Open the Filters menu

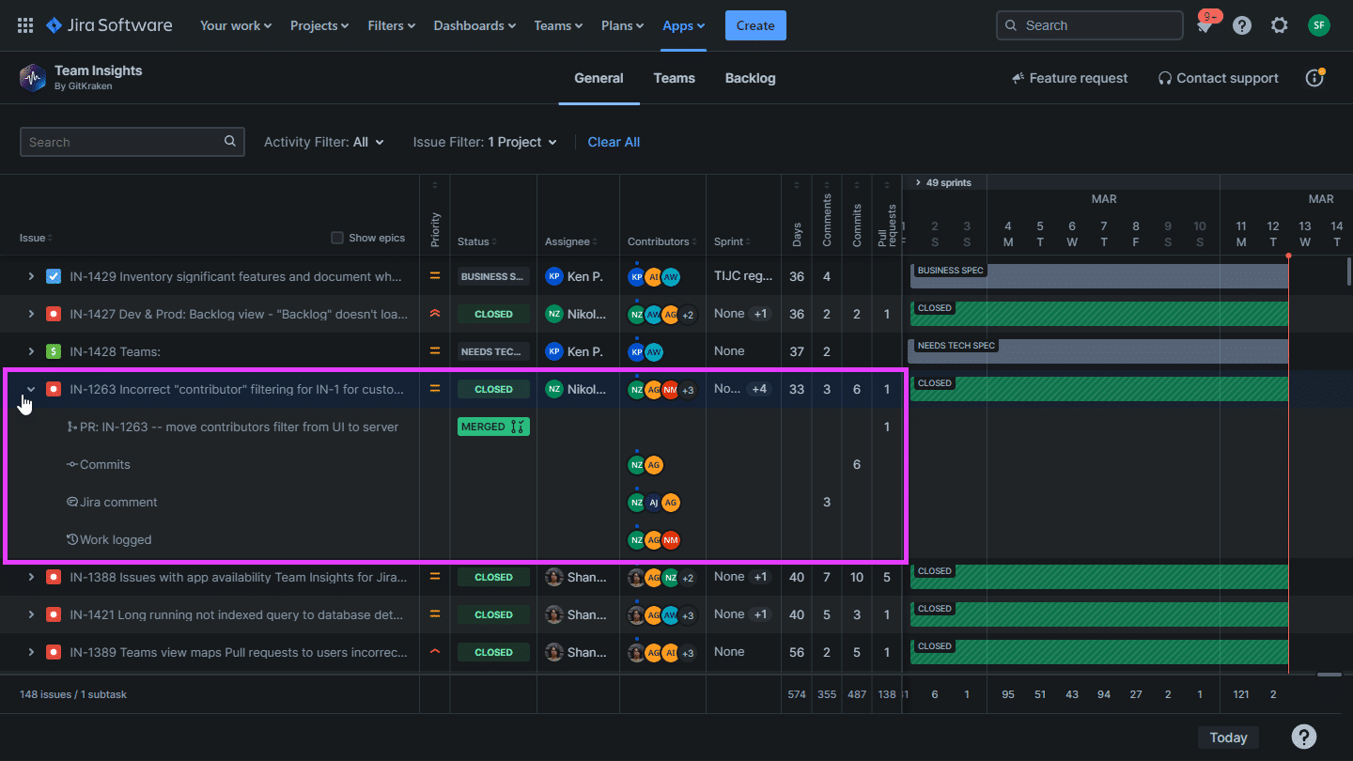[392, 25]
